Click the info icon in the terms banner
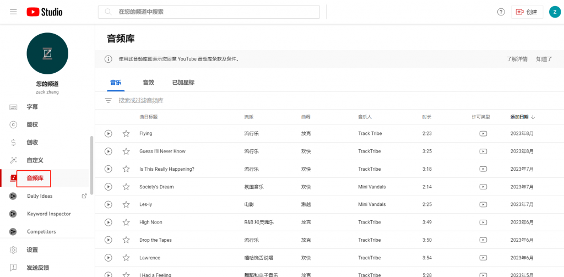564x277 pixels. coord(109,59)
